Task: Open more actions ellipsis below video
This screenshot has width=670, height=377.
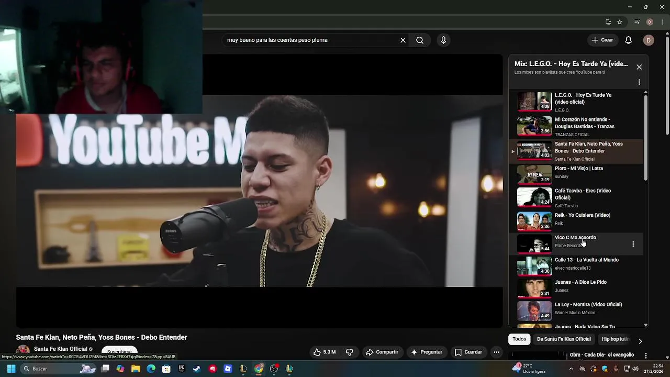Action: click(496, 352)
